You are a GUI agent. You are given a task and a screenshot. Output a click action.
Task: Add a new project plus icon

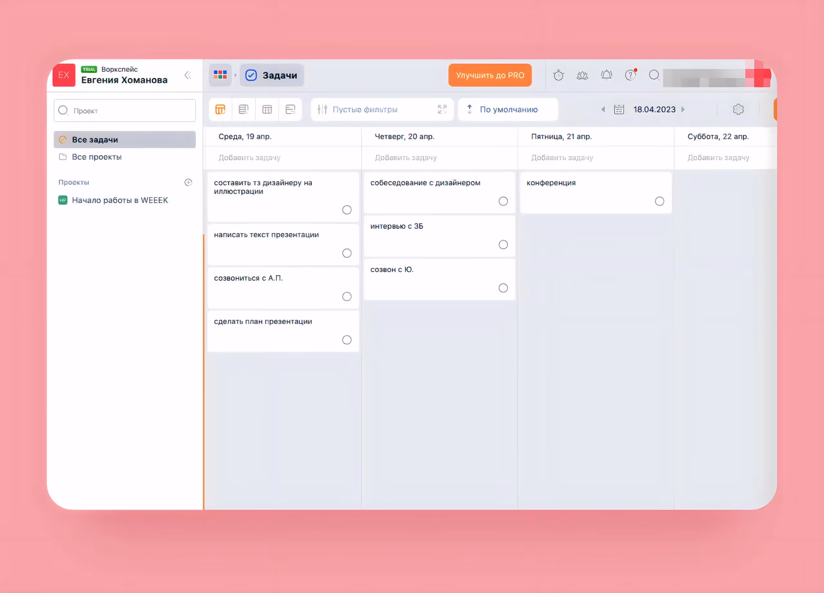(188, 183)
